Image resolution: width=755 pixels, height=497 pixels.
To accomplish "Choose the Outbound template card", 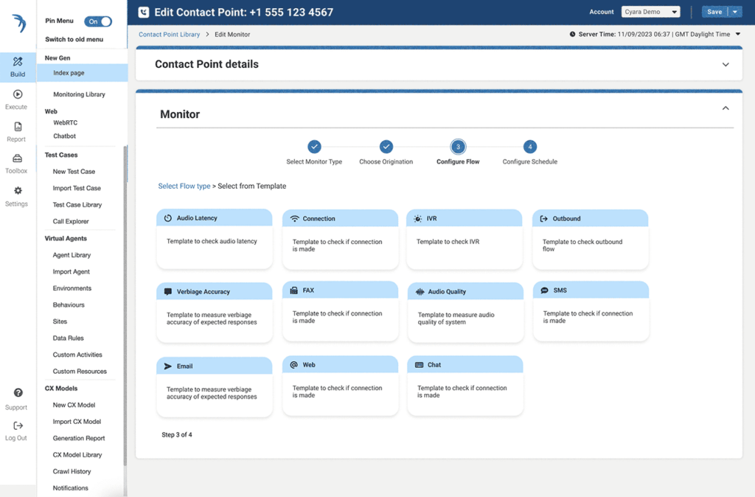I will pos(591,240).
